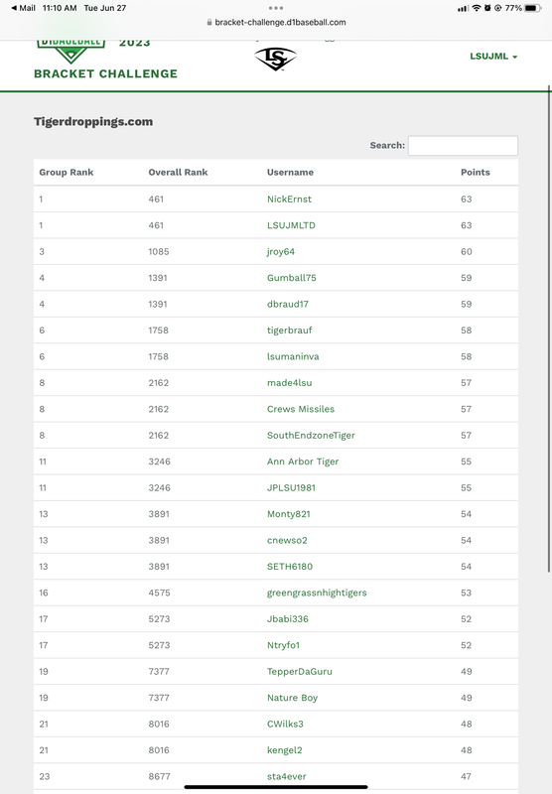This screenshot has width=552, height=794.
Task: Click group rank 16 cell
Action: pyautogui.click(x=44, y=593)
